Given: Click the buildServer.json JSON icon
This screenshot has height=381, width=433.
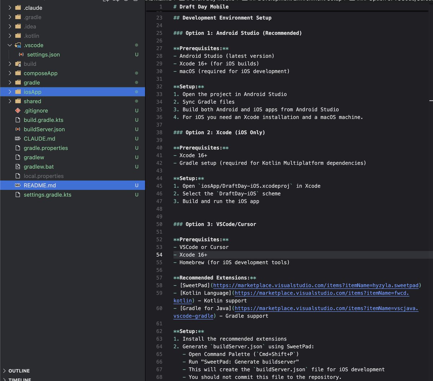Looking at the screenshot, I should click(x=18, y=129).
